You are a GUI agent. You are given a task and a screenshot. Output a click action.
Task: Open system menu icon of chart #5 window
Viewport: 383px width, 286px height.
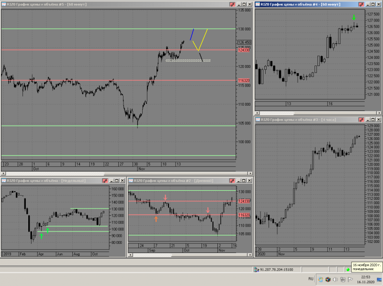[4, 4]
